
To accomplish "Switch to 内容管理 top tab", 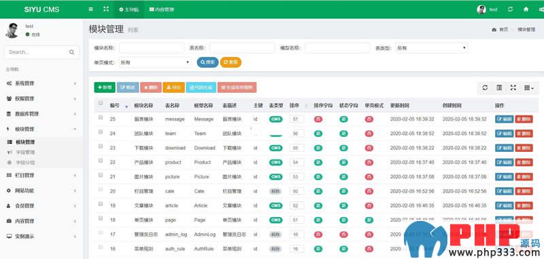I will (162, 9).
